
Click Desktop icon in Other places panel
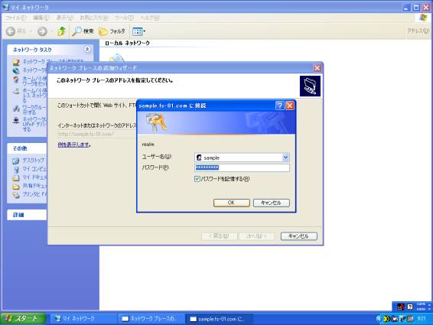16,161
